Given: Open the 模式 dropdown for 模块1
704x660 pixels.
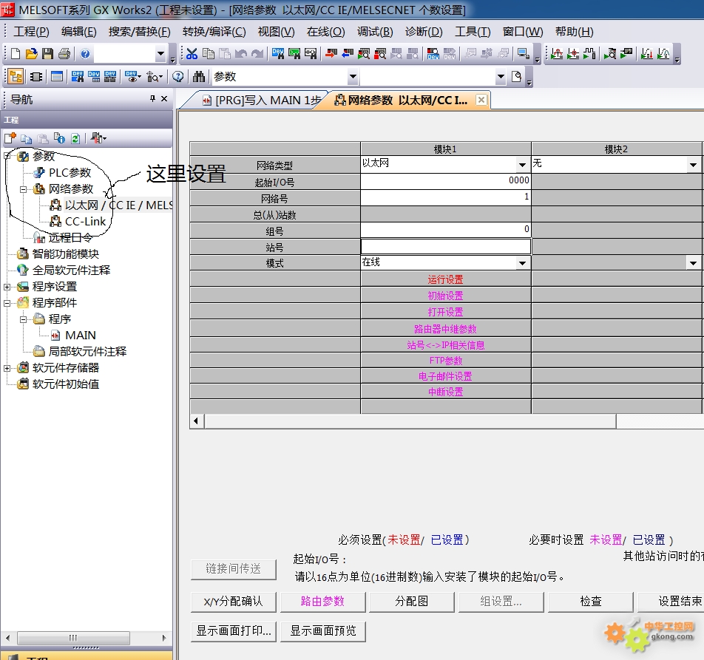Looking at the screenshot, I should click(x=522, y=263).
